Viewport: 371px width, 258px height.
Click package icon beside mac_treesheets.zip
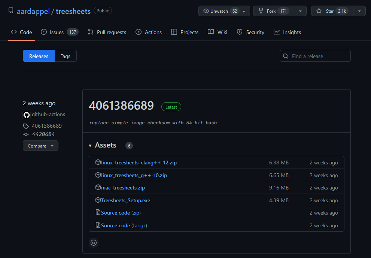(x=98, y=187)
